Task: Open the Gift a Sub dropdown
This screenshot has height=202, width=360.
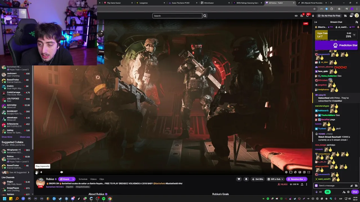Action: tap(275, 179)
